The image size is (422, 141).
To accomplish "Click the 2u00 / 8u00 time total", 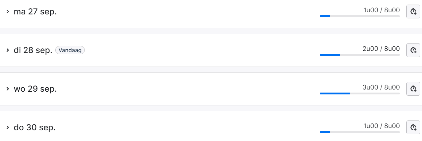I will tap(381, 48).
